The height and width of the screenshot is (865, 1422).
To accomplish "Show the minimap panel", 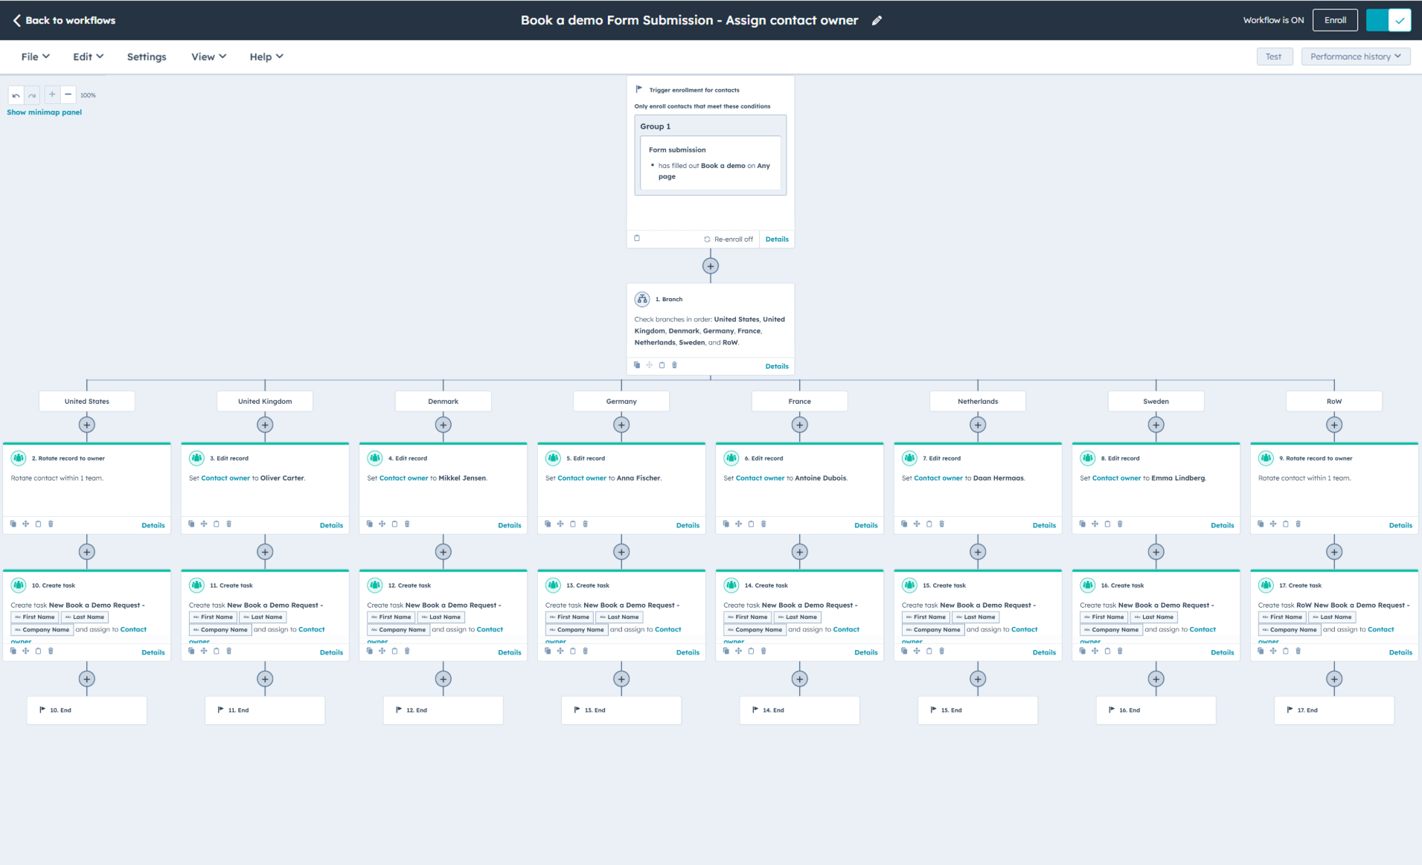I will coord(44,112).
